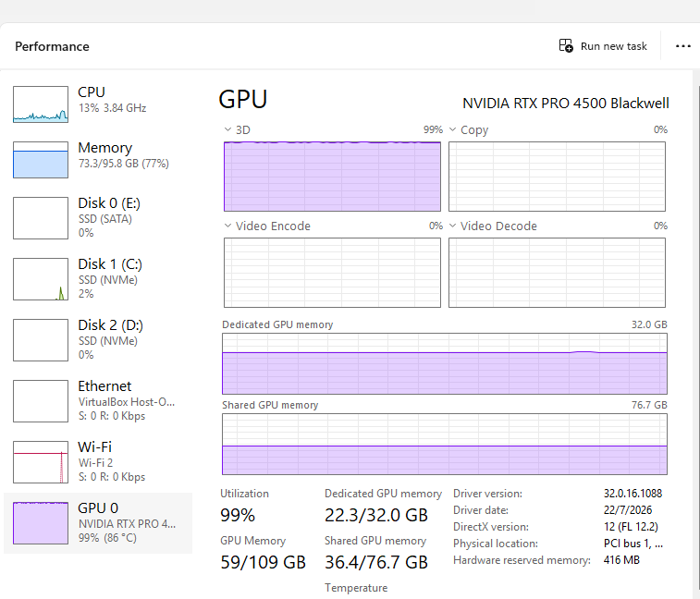This screenshot has width=700, height=599.
Task: Click the PCI bus 1 physical location value
Action: [633, 544]
